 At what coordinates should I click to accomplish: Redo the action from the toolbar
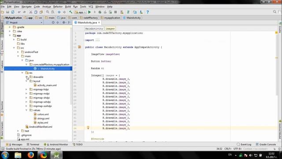pyautogui.click(x=24, y=12)
